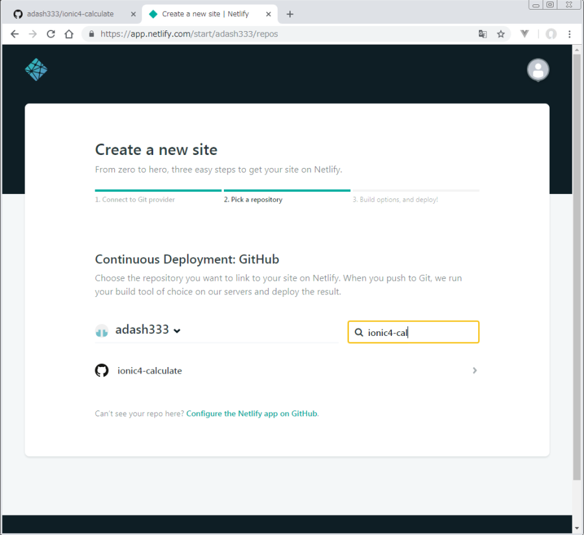Screen dimensions: 584x535
Task: Close the Create a new site tab
Action: (x=269, y=14)
